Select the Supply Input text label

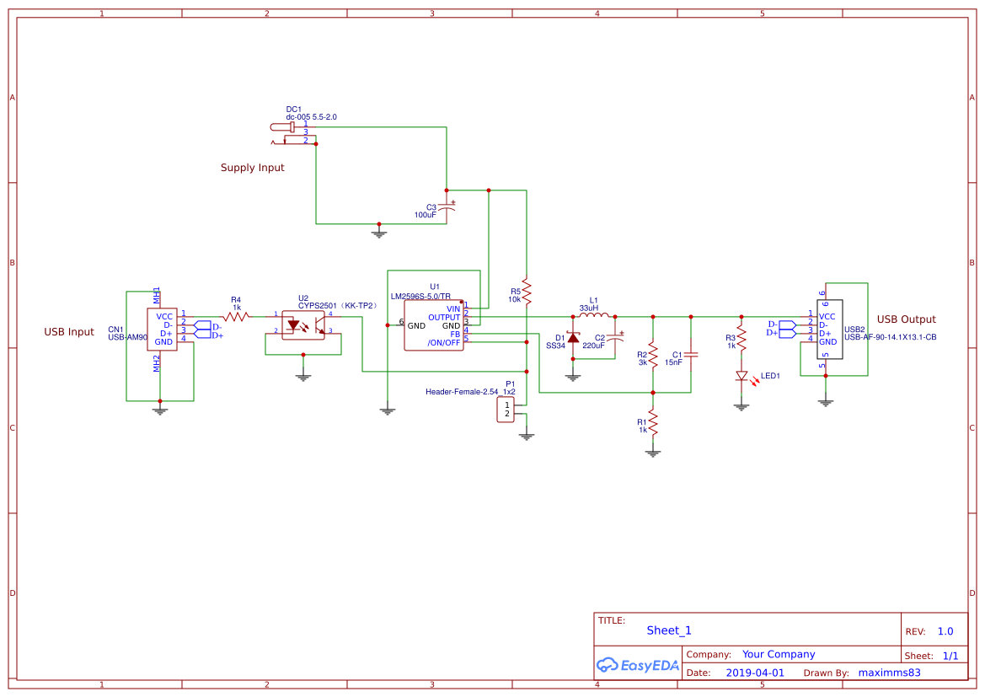point(252,167)
